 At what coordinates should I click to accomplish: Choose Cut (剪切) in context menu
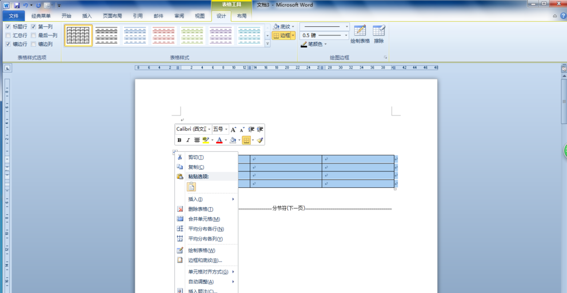(206, 157)
